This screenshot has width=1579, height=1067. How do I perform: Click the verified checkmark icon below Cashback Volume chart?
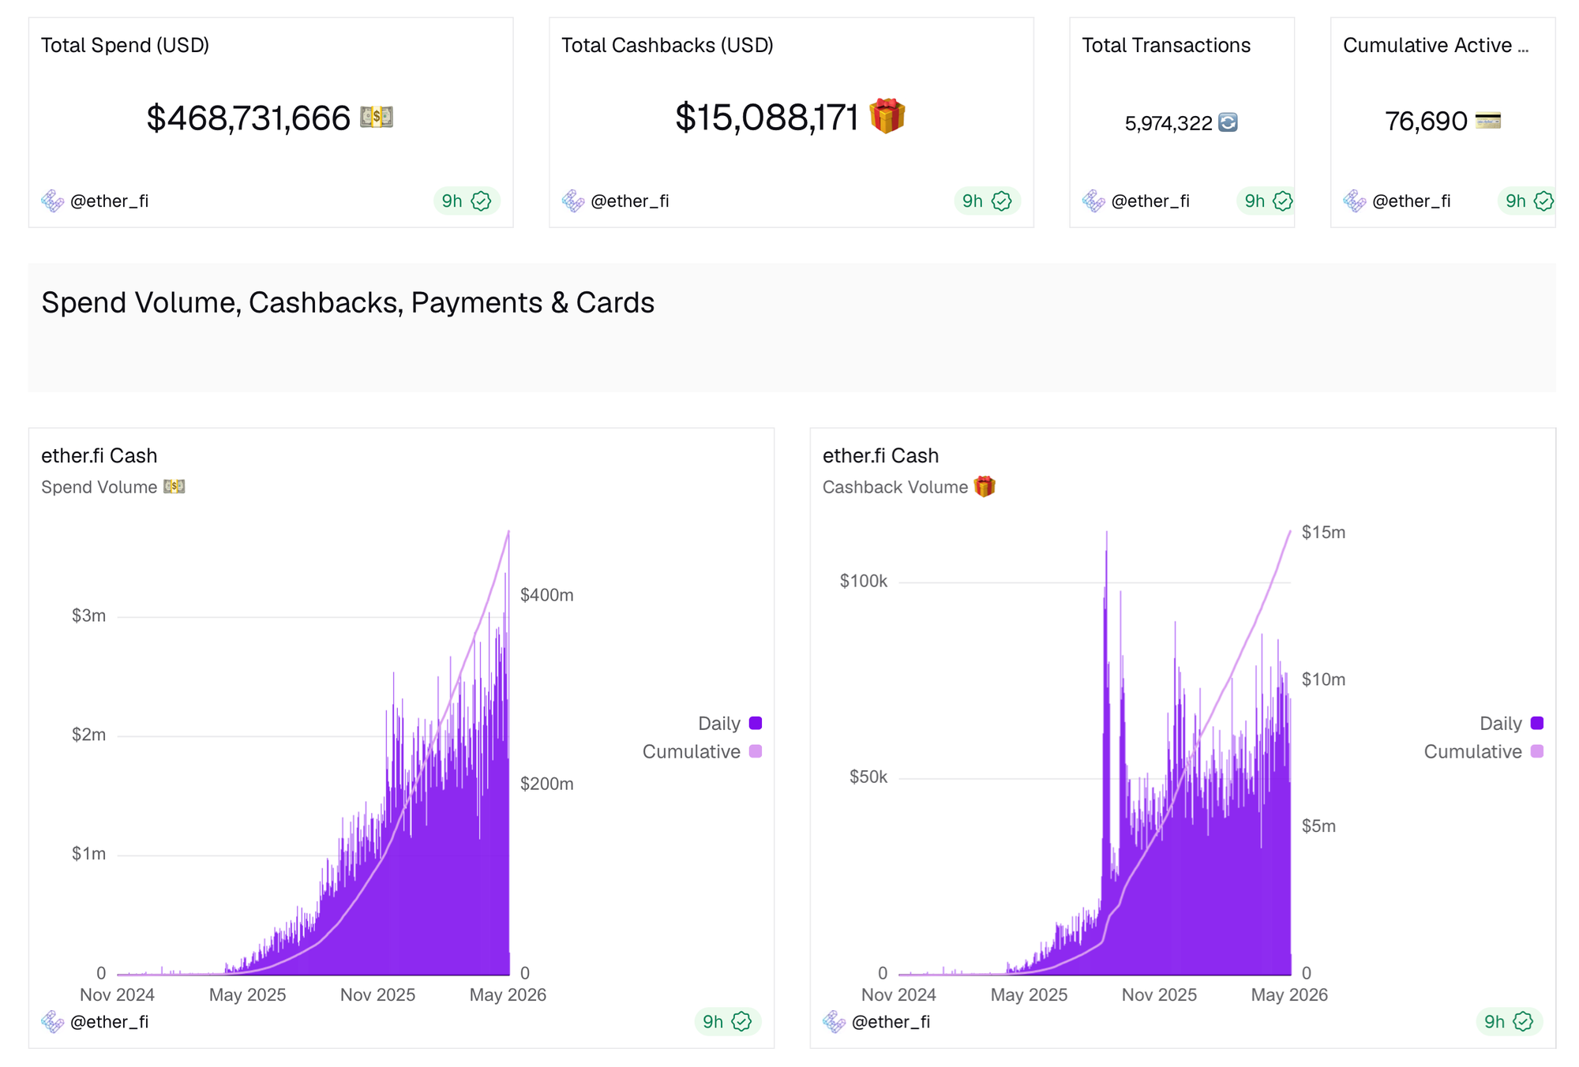[1523, 1022]
